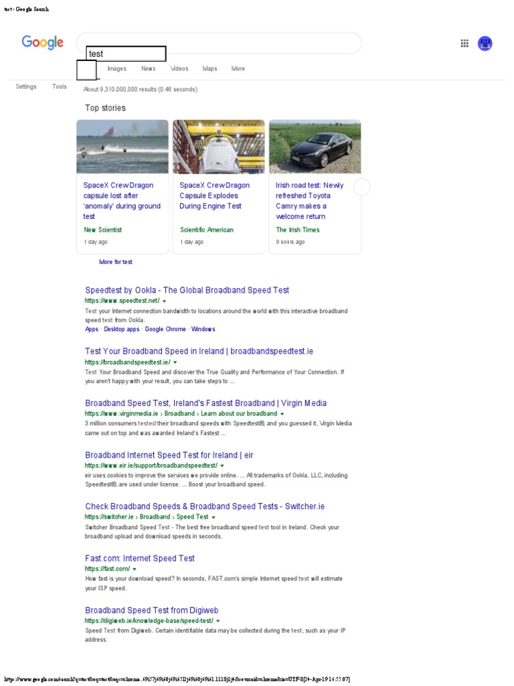Open the Apps sitelink under Speedtest

(92, 329)
